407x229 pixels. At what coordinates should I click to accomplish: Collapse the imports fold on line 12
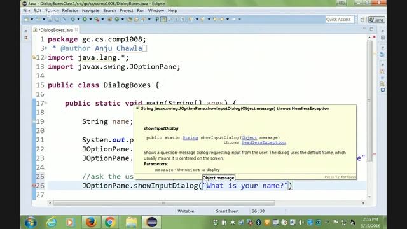tap(46, 57)
